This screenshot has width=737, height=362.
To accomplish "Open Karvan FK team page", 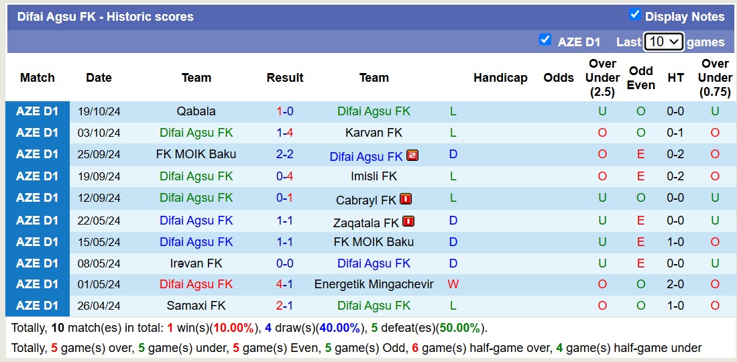I will click(374, 133).
